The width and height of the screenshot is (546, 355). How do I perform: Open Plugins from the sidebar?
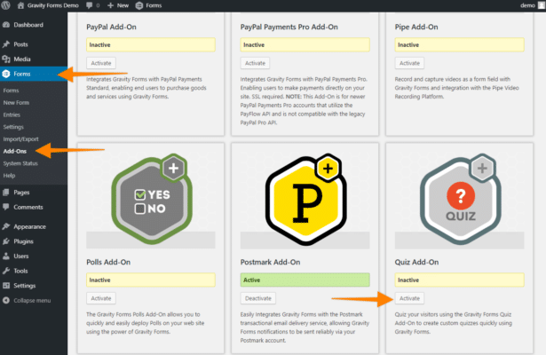[25, 241]
